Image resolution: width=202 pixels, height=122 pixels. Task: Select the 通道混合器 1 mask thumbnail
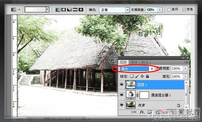[144, 95]
